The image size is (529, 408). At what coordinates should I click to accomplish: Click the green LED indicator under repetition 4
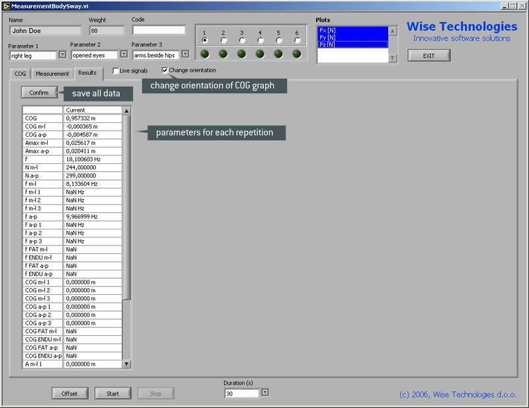coord(260,54)
